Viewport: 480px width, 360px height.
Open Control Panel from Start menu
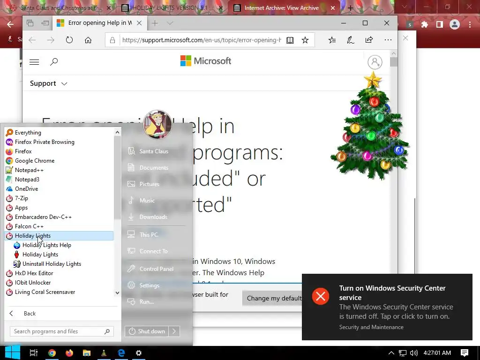(x=156, y=269)
